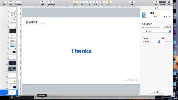Open the transition direction dropdown
This screenshot has width=178, height=100.
[157, 31]
